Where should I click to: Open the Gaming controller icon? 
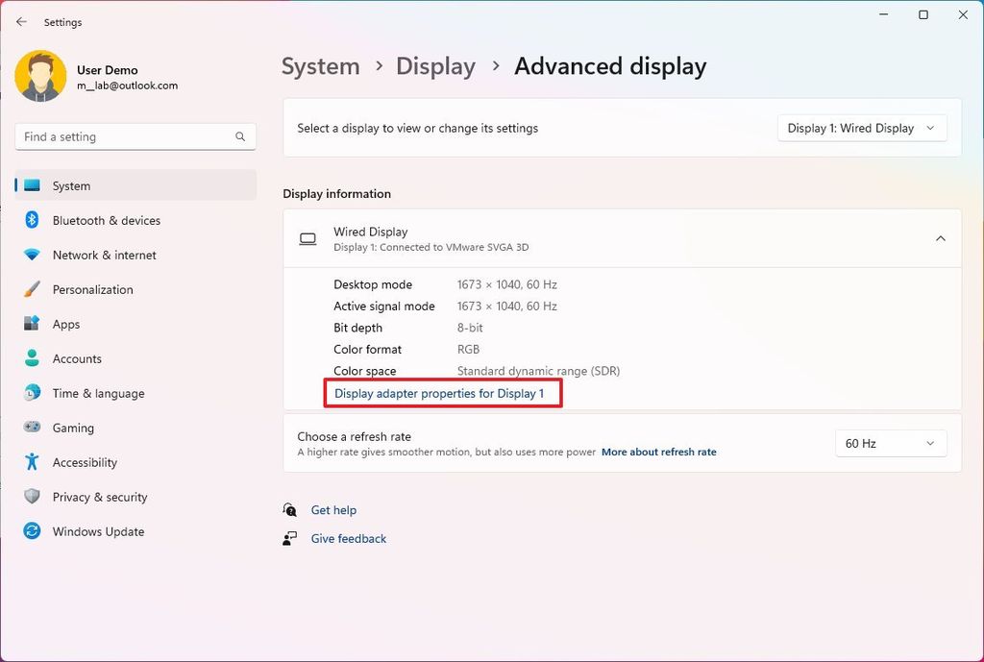31,428
